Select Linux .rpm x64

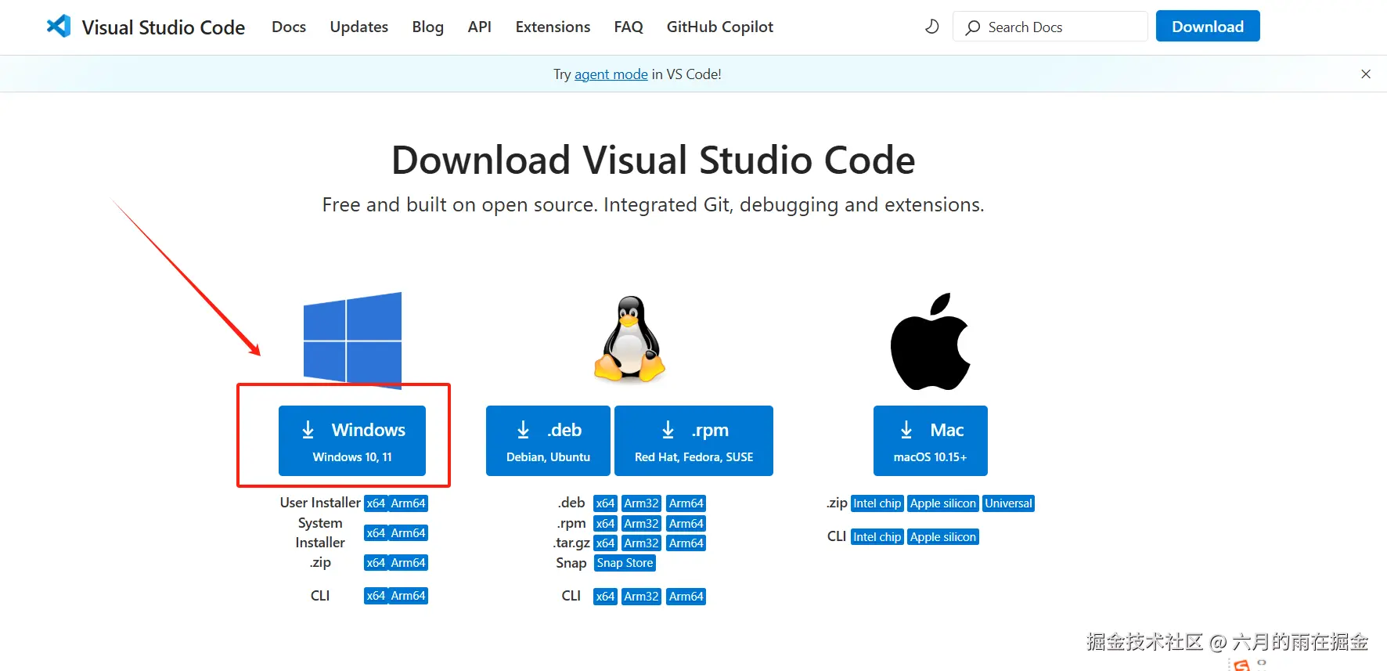605,524
